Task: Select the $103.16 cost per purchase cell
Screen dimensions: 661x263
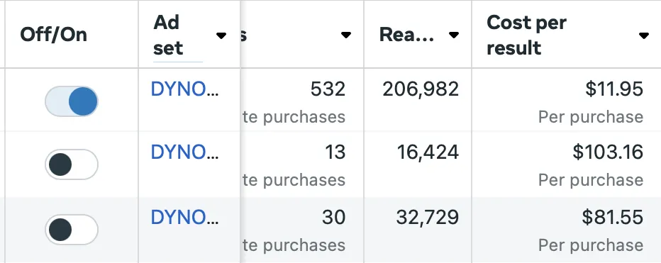Action: (x=567, y=163)
